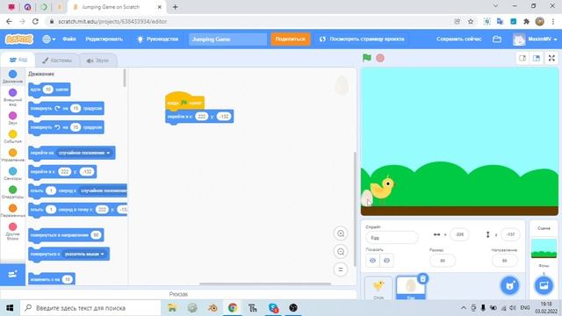Click the green flag to run project
This screenshot has height=316, width=562.
(367, 58)
